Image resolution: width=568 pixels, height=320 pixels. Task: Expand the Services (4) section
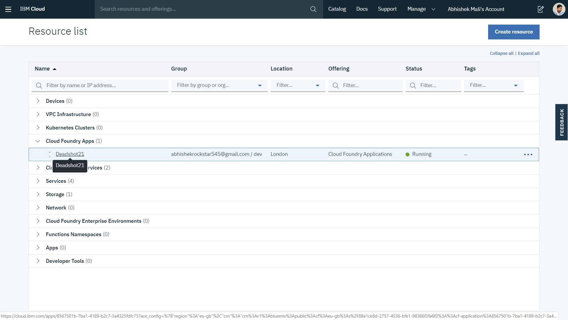click(38, 181)
